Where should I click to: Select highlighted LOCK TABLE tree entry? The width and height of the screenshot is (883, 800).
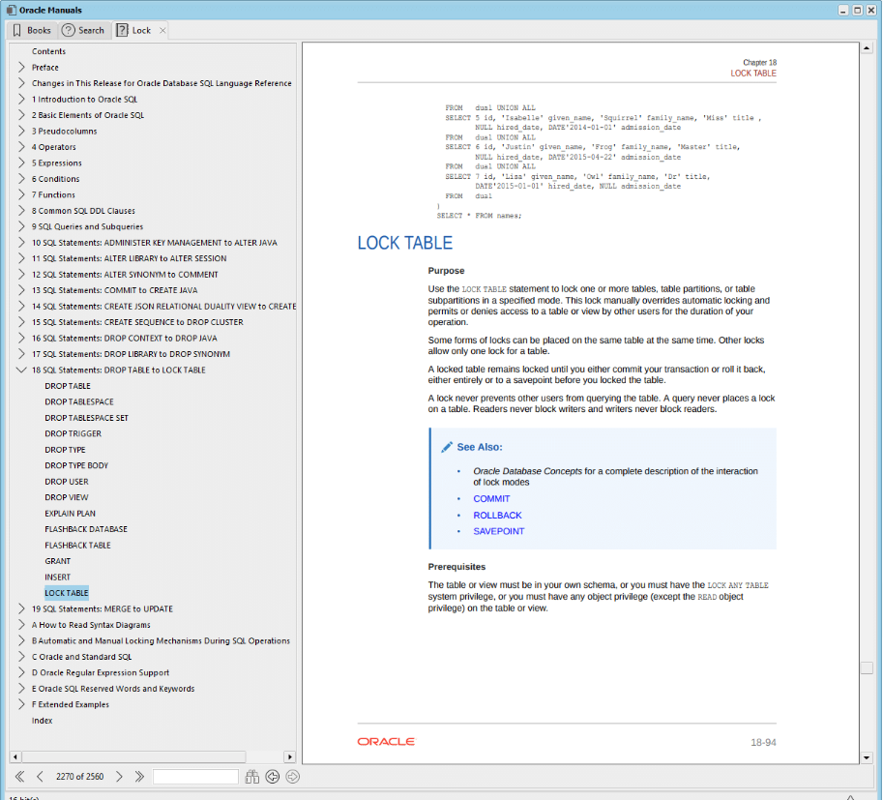click(67, 593)
